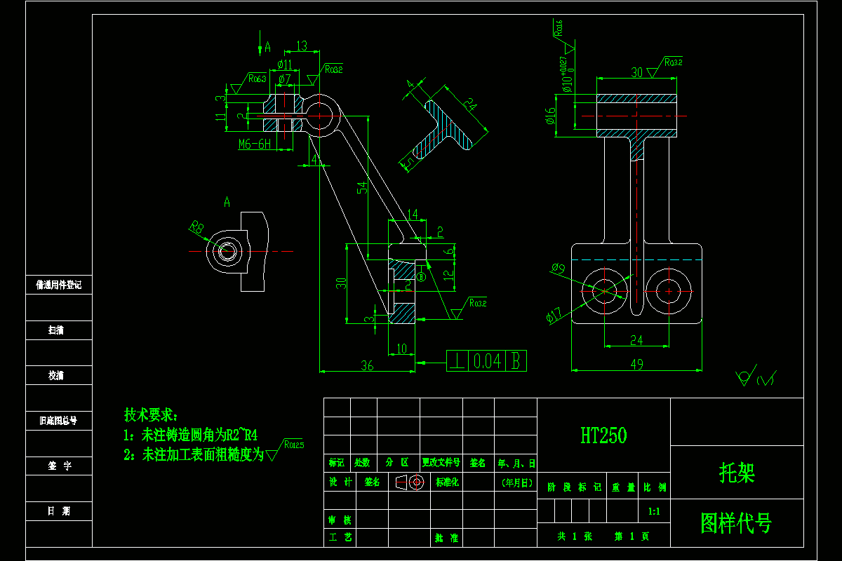Click the Ø9 hole dimension
The image size is (842, 561).
click(x=558, y=268)
